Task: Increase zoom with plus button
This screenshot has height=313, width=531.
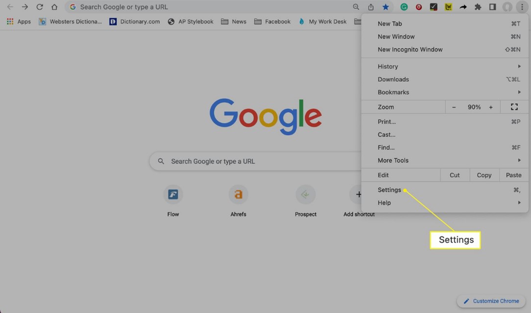Action: [x=491, y=107]
